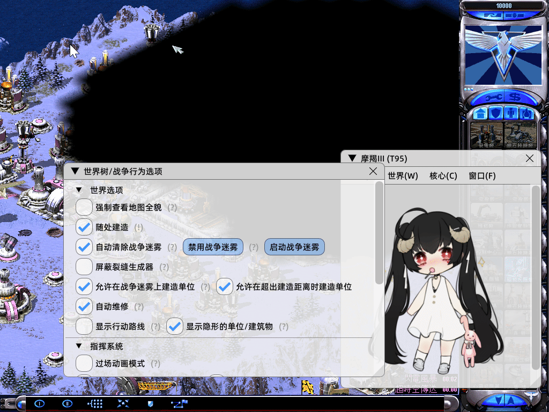Screen dimensions: 549x412
Task: Enable the 过场动画模式 checkbox
Action: click(84, 363)
